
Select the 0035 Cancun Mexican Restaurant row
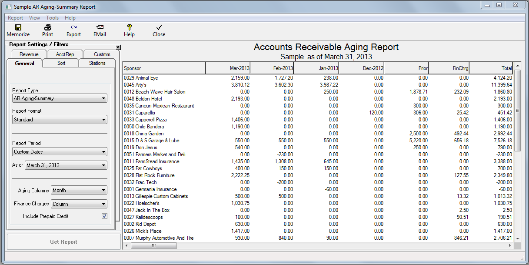tap(318, 106)
